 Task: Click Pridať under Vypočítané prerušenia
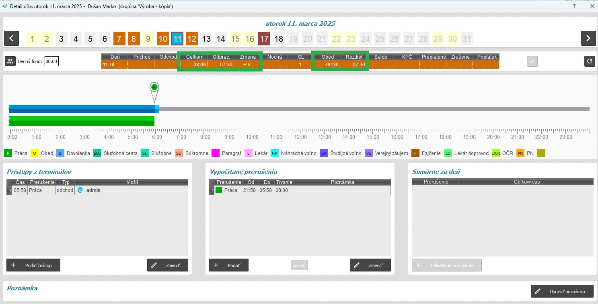[228, 265]
